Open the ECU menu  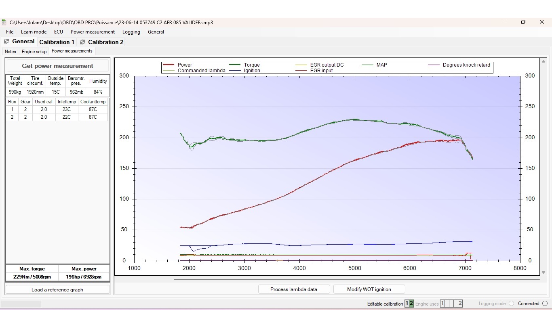59,32
